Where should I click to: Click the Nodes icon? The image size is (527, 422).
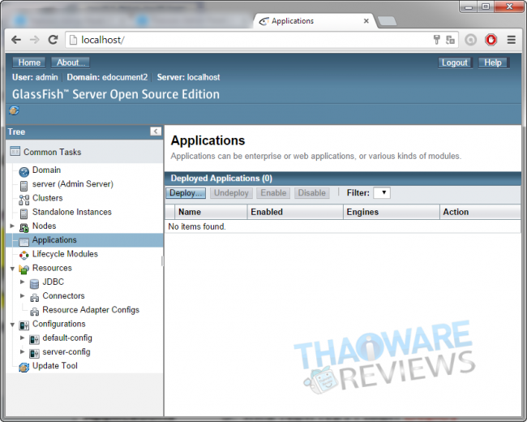(24, 228)
